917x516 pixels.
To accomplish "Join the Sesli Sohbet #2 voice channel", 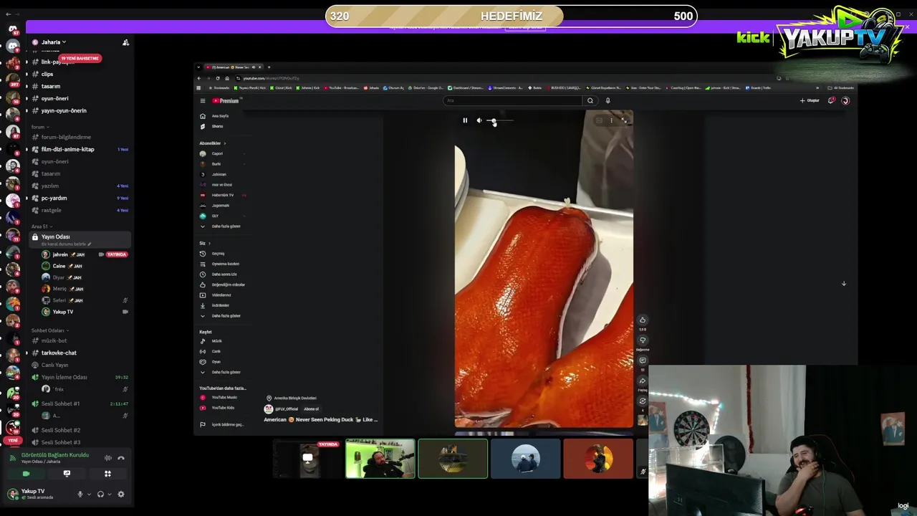I will coord(60,431).
